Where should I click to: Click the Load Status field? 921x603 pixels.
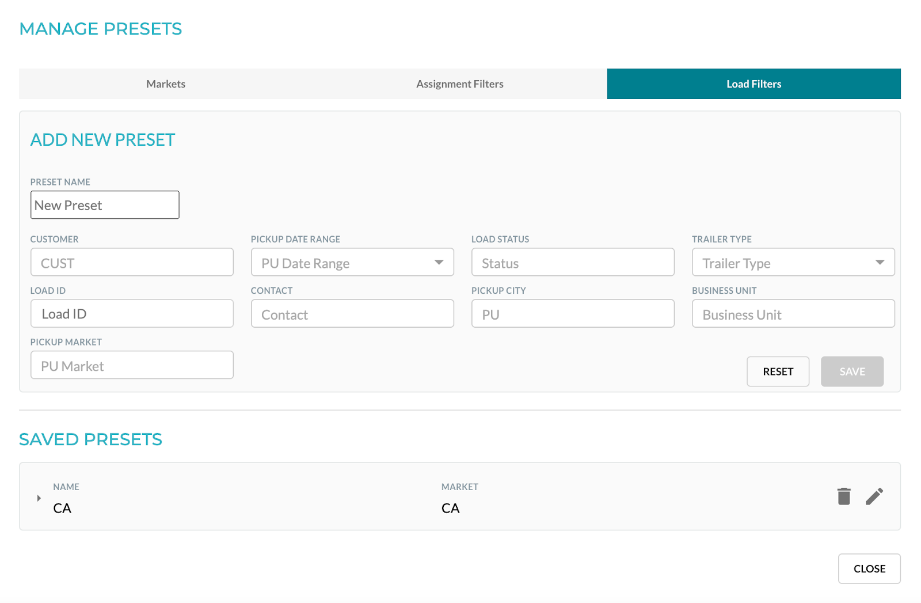(572, 262)
